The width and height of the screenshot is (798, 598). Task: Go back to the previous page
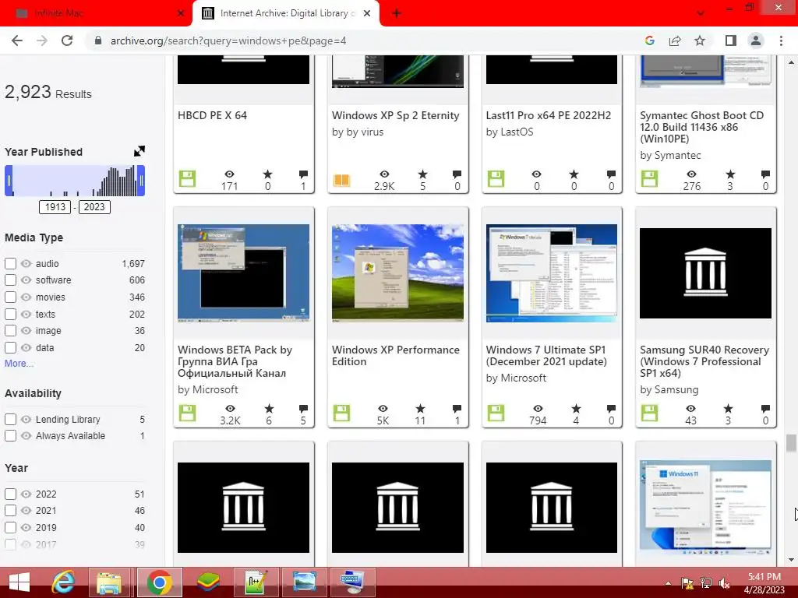click(x=17, y=40)
